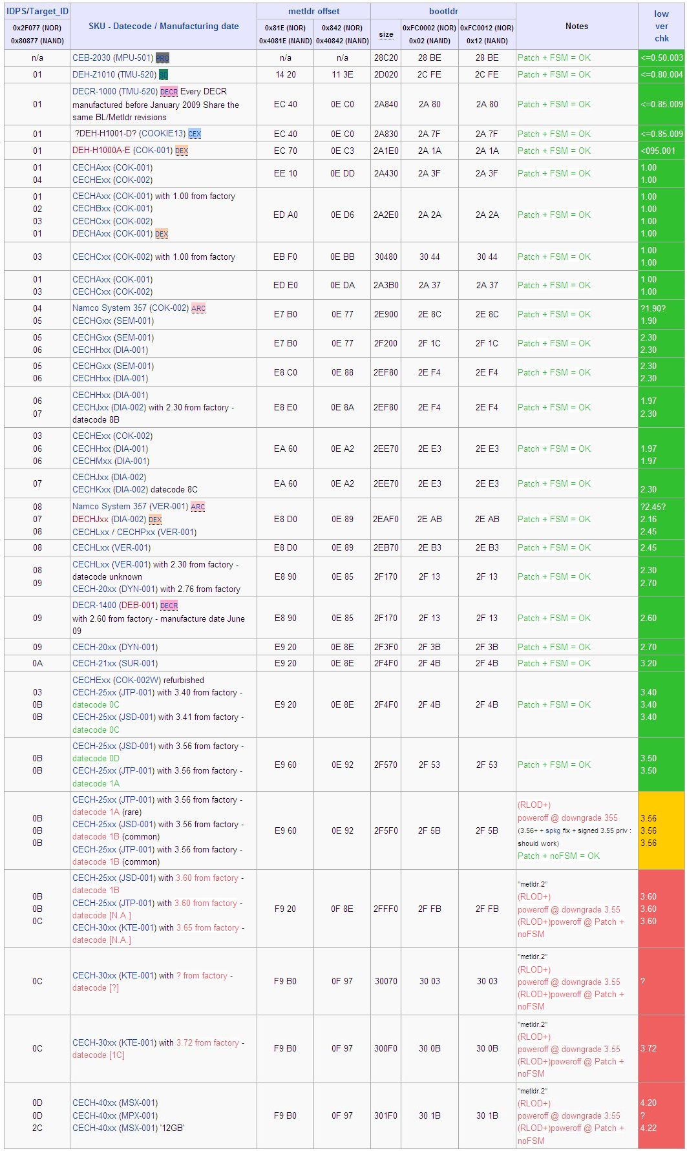The height and width of the screenshot is (1151, 687).
Task: Click the yellow 3.56 low ver chk cell
Action: pos(661,830)
